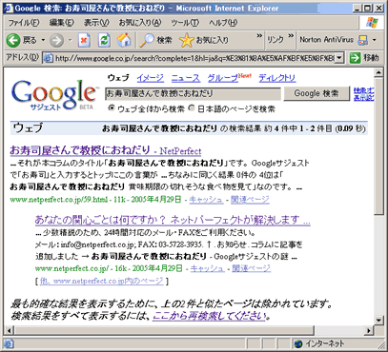Open お気に入り star toolbar button

coord(204,40)
